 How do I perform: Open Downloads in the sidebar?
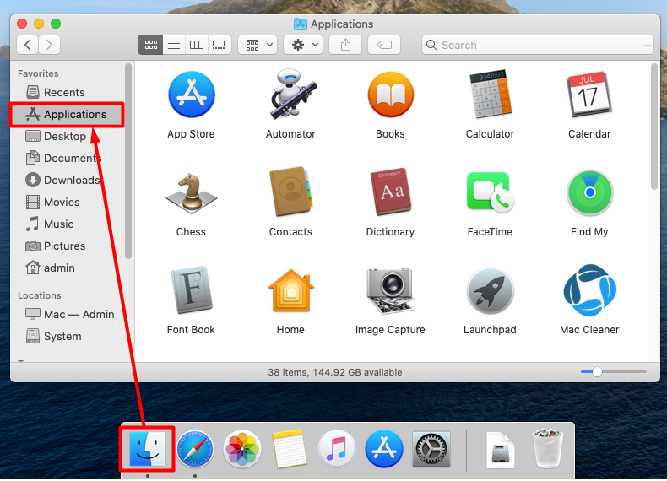pyautogui.click(x=68, y=180)
